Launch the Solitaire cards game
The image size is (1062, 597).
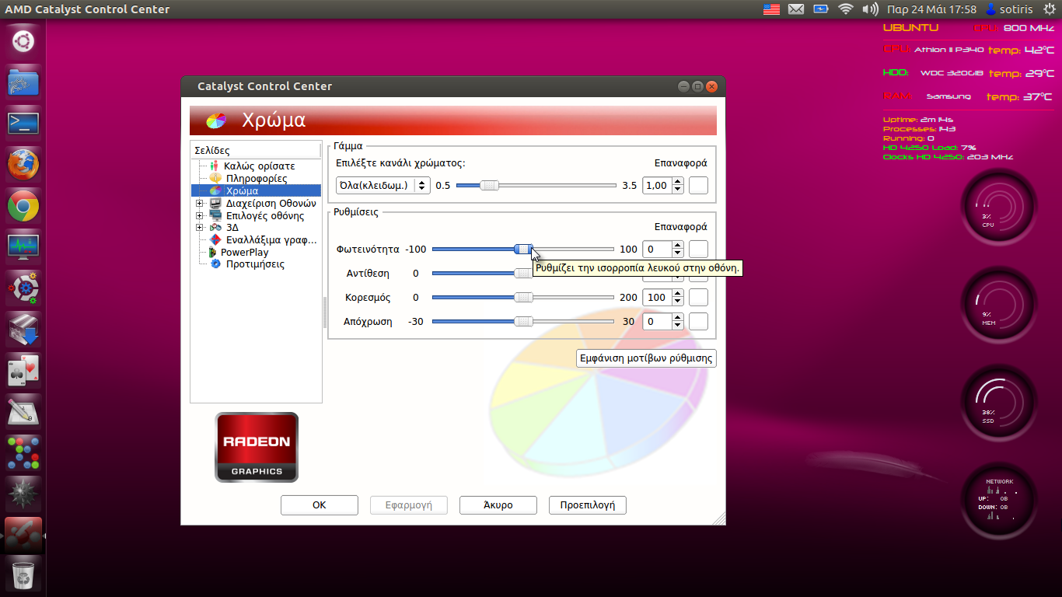click(23, 371)
